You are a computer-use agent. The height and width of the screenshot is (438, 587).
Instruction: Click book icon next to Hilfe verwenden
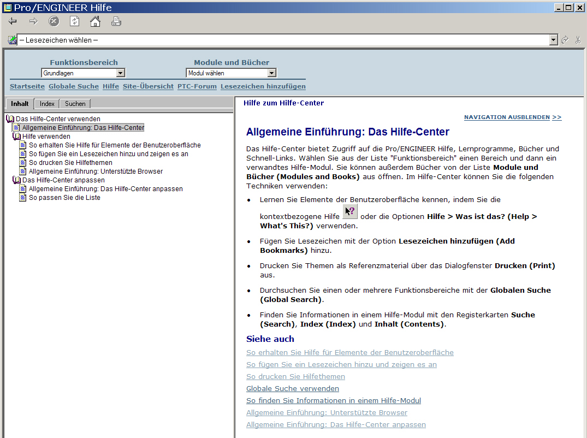pos(17,137)
